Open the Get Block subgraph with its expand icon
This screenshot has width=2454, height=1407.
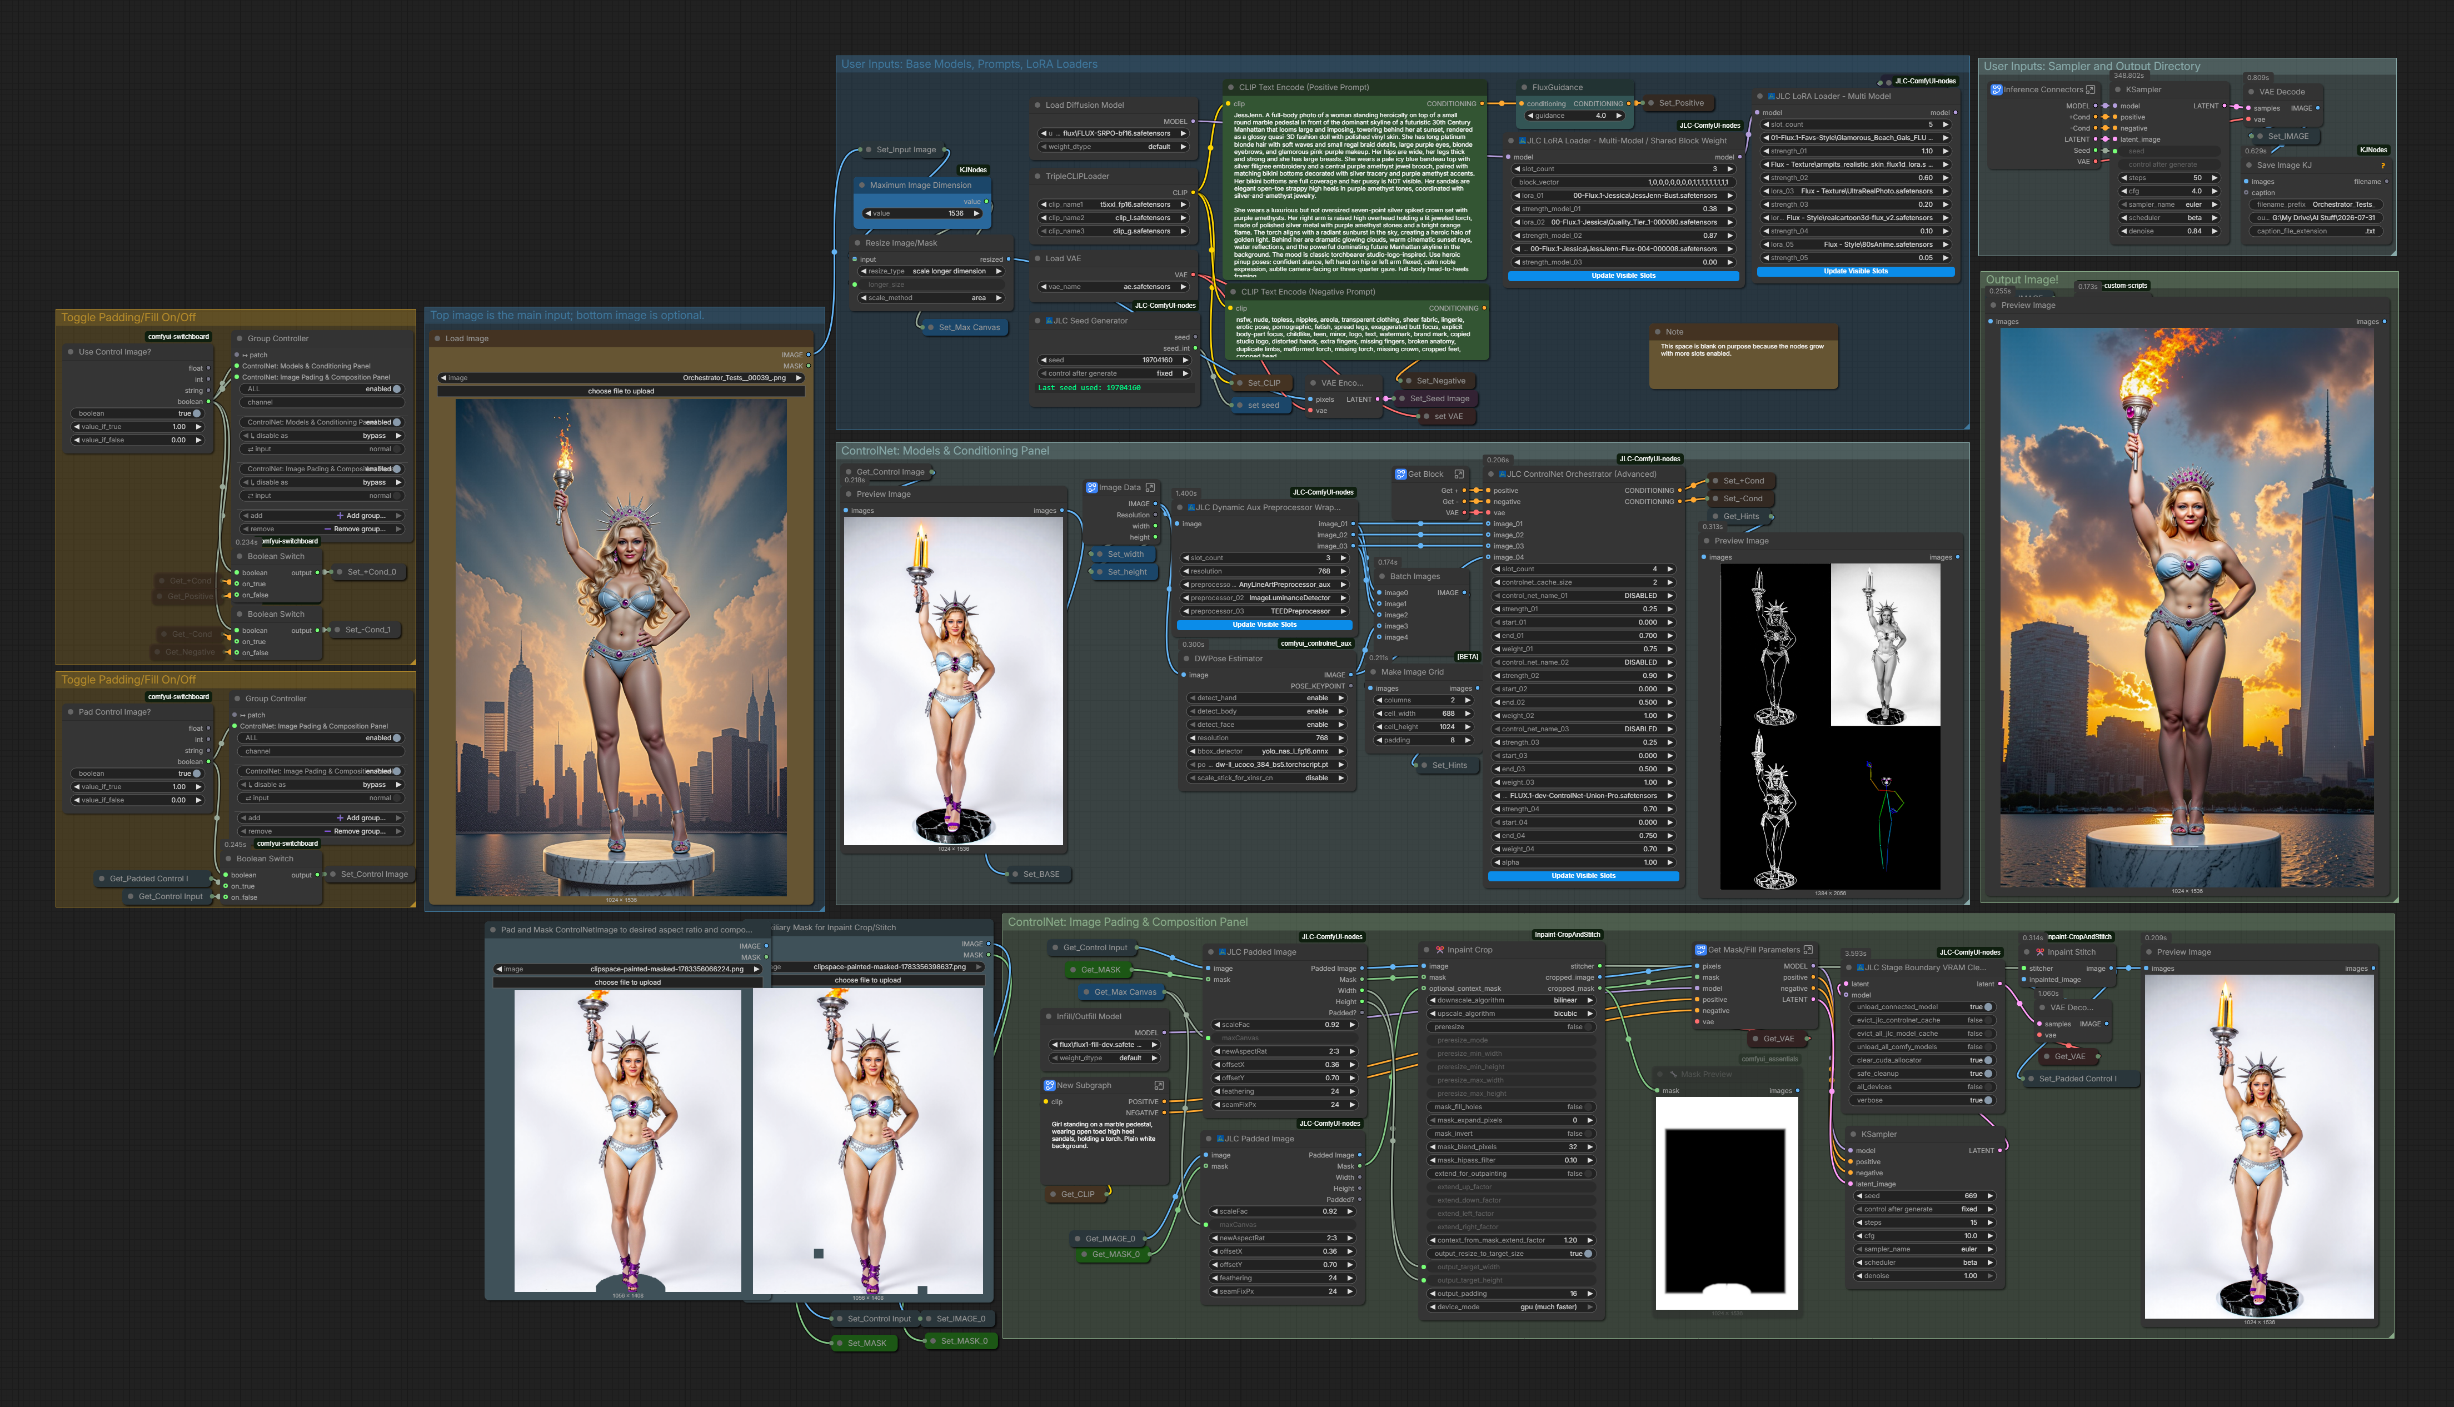(1459, 475)
